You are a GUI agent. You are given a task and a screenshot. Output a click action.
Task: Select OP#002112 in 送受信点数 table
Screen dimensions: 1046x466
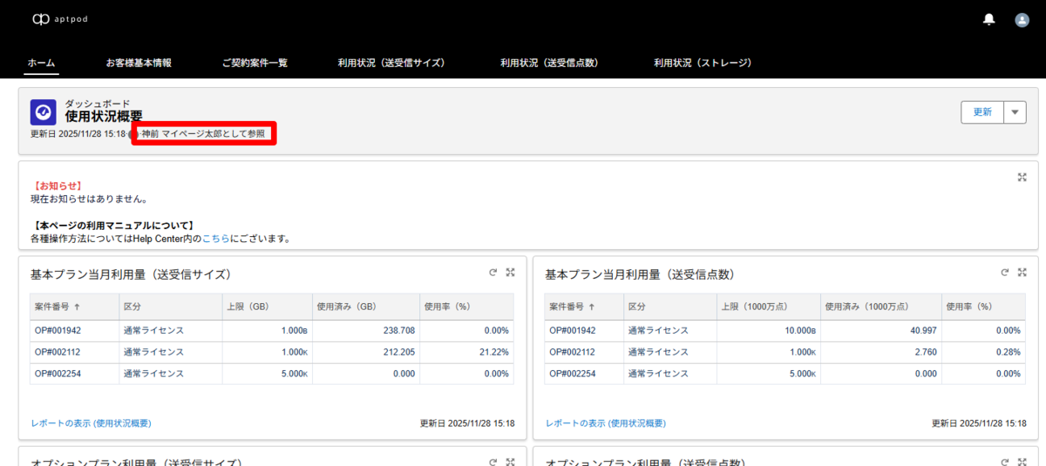(x=573, y=352)
